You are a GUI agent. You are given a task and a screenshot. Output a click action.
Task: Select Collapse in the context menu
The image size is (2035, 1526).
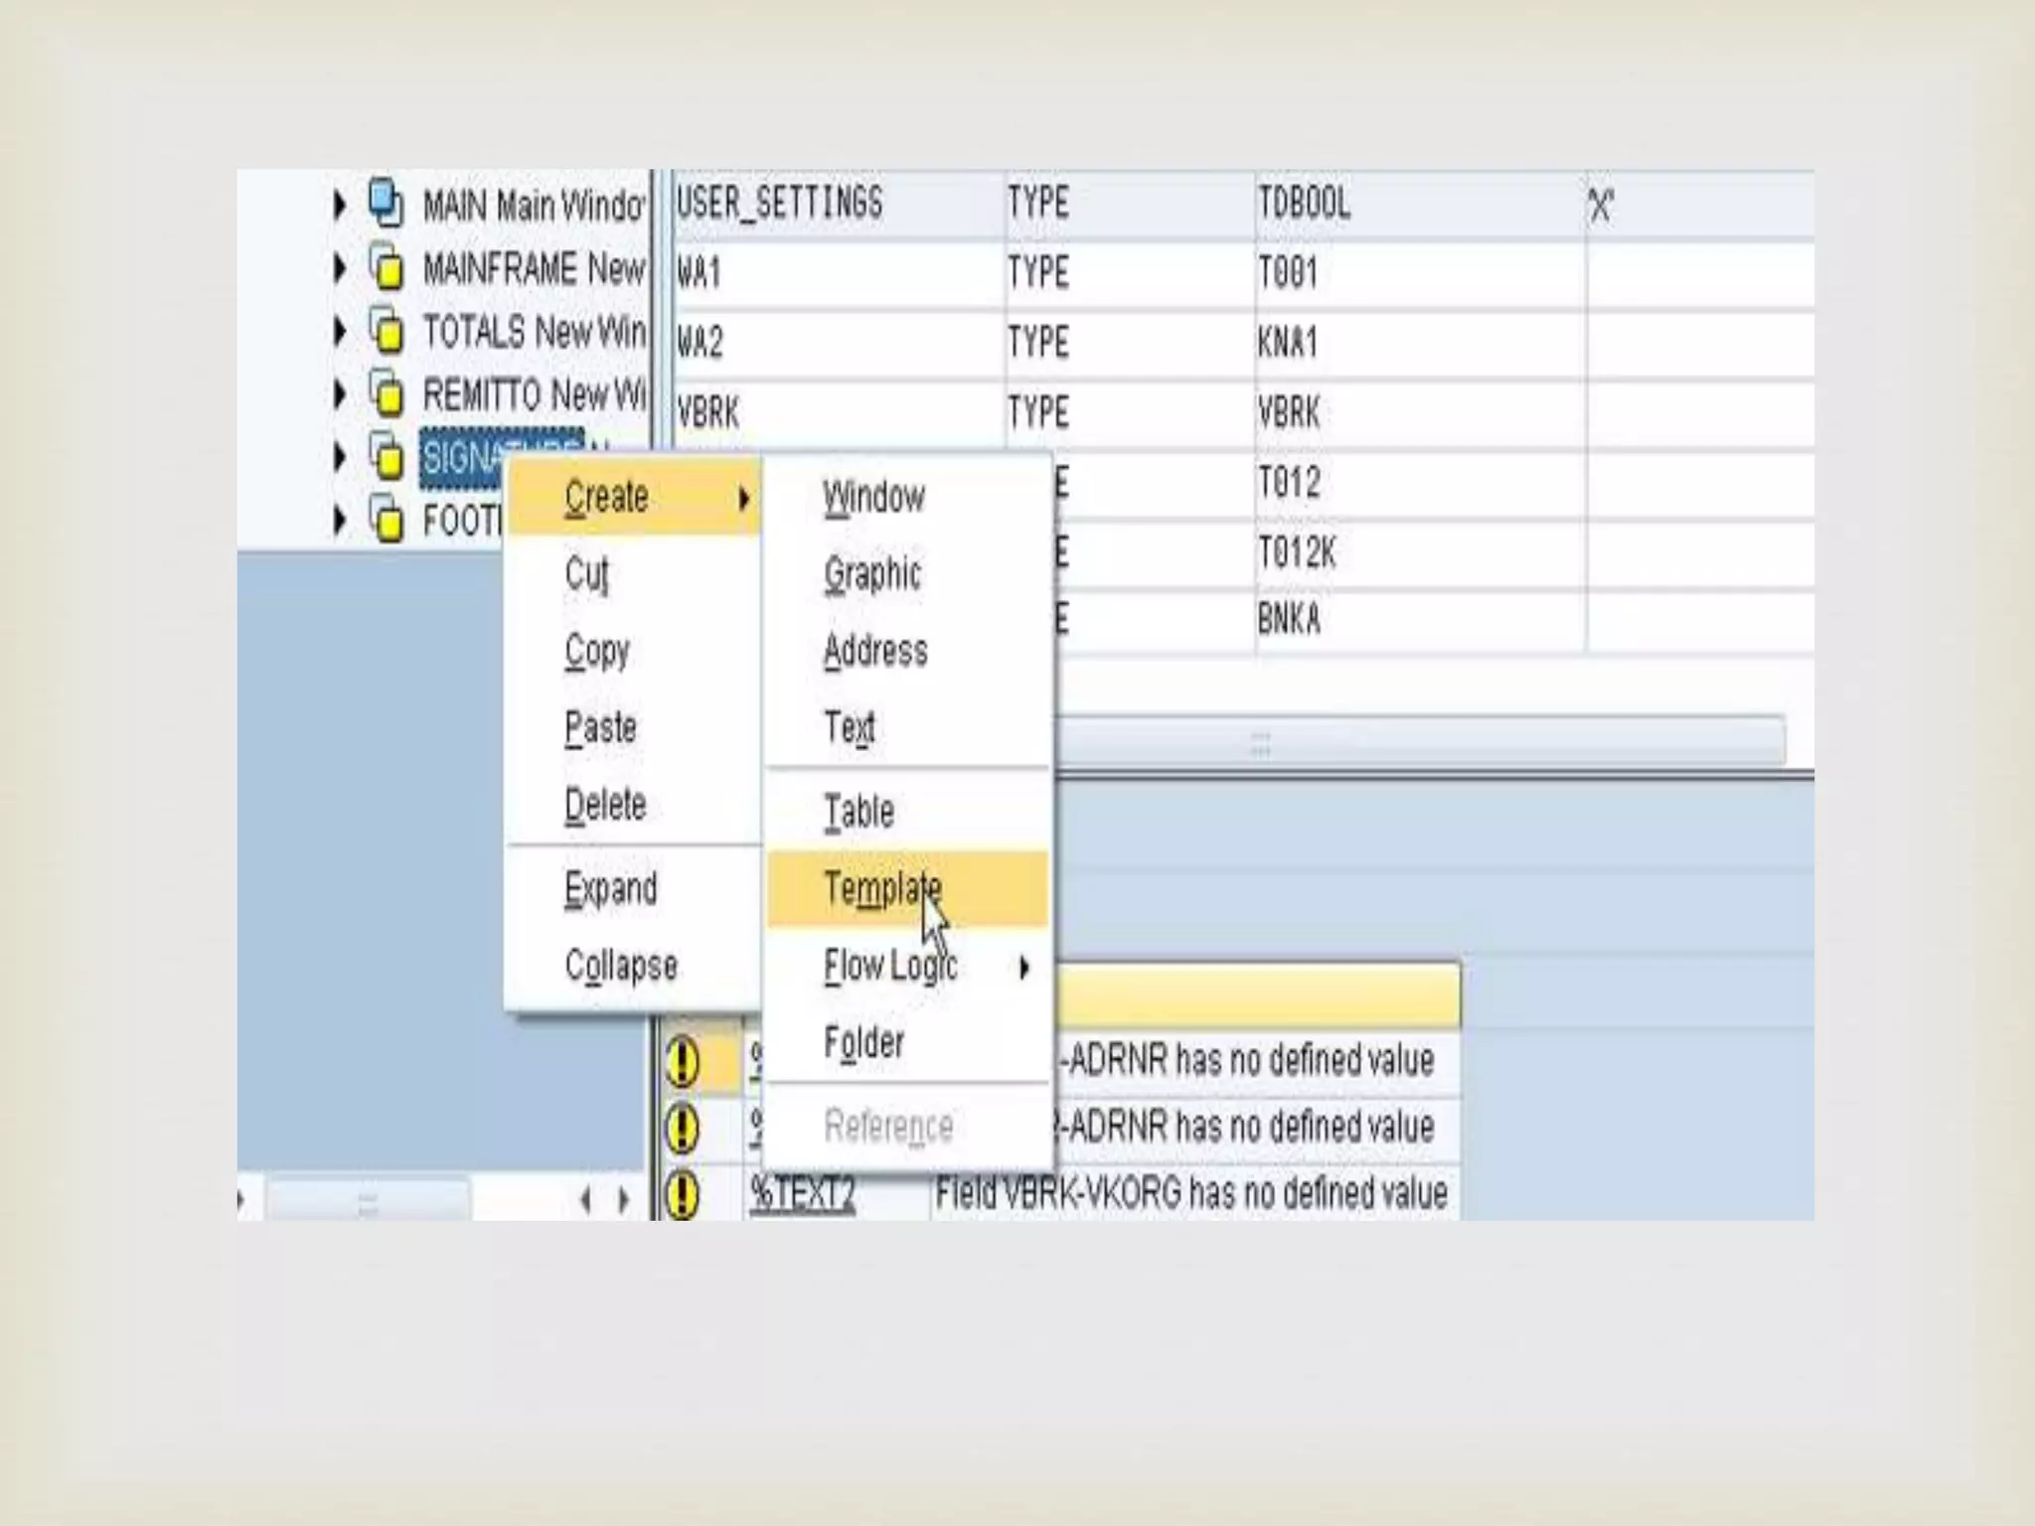(x=621, y=965)
